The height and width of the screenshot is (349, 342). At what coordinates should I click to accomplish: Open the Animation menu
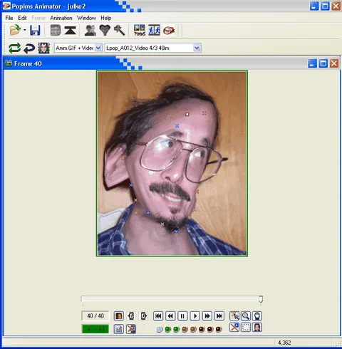61,18
